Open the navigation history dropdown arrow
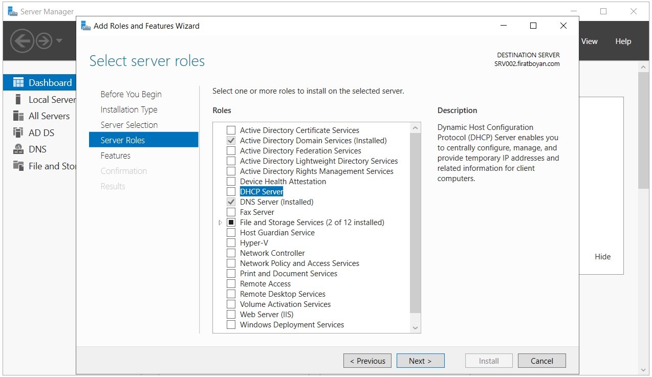652x377 pixels. [x=60, y=41]
